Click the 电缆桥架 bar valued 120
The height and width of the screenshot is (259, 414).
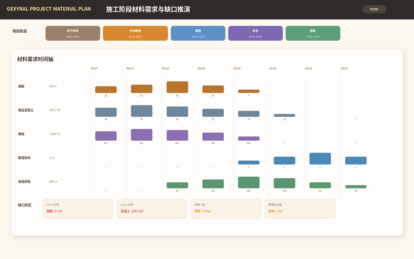(x=213, y=184)
